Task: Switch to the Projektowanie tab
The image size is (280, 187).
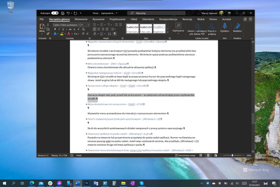Action: 118,19
